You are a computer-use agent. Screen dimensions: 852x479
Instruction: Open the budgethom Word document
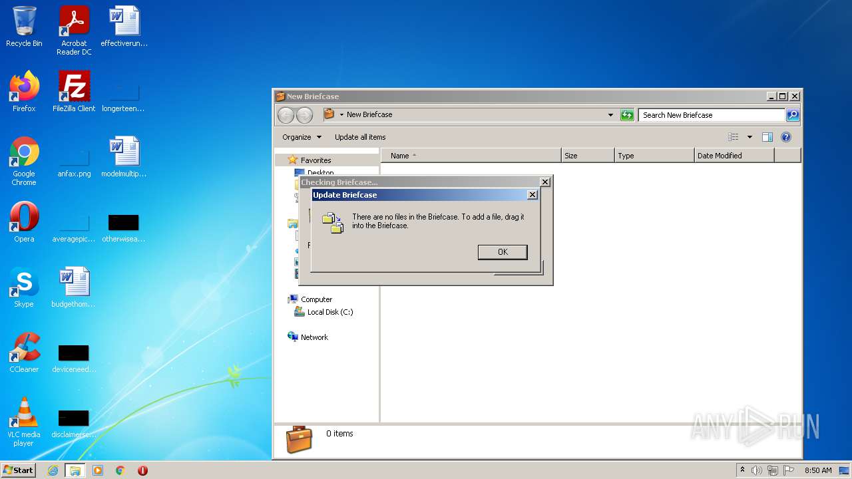[x=74, y=287]
